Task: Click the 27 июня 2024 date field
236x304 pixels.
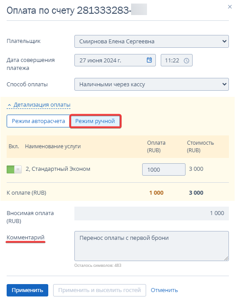Action: (x=115, y=60)
